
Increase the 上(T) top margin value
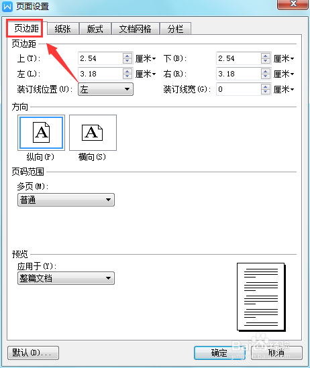pos(127,56)
